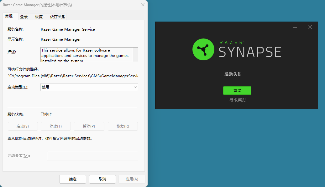Click the description box scrollbar

[x=135, y=54]
